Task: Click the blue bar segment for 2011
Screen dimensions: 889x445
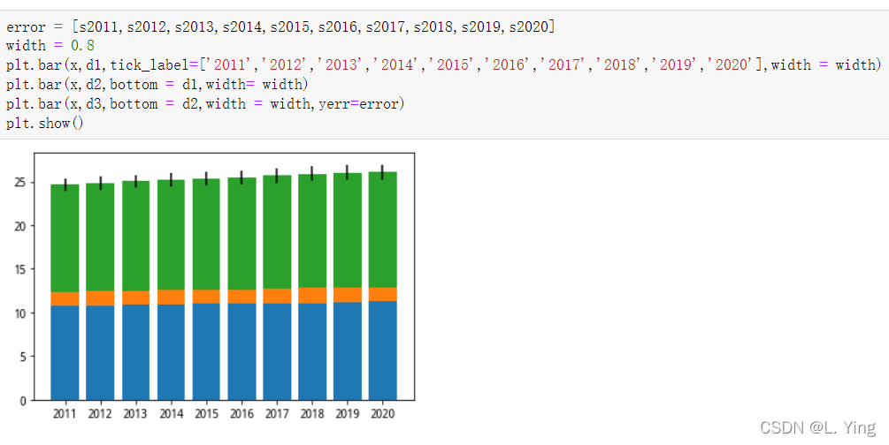Action: (x=65, y=352)
